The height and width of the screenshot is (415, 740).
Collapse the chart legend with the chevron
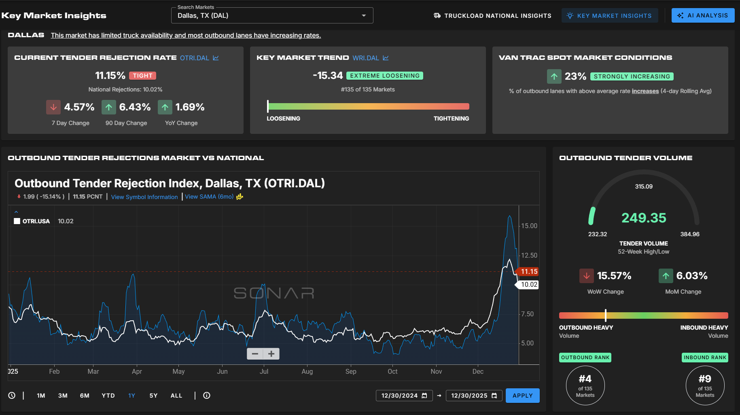(x=16, y=212)
